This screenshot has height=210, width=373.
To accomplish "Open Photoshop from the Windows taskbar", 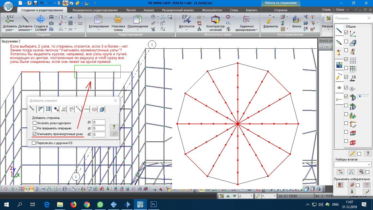I will tap(153, 204).
